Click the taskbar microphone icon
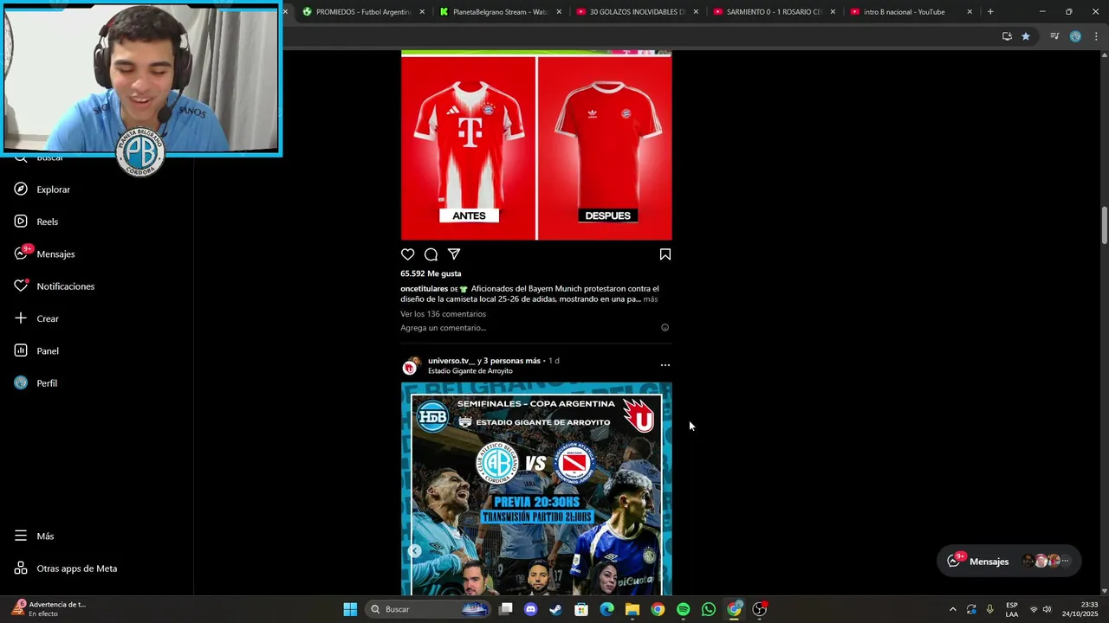Viewport: 1109px width, 623px height. (989, 609)
